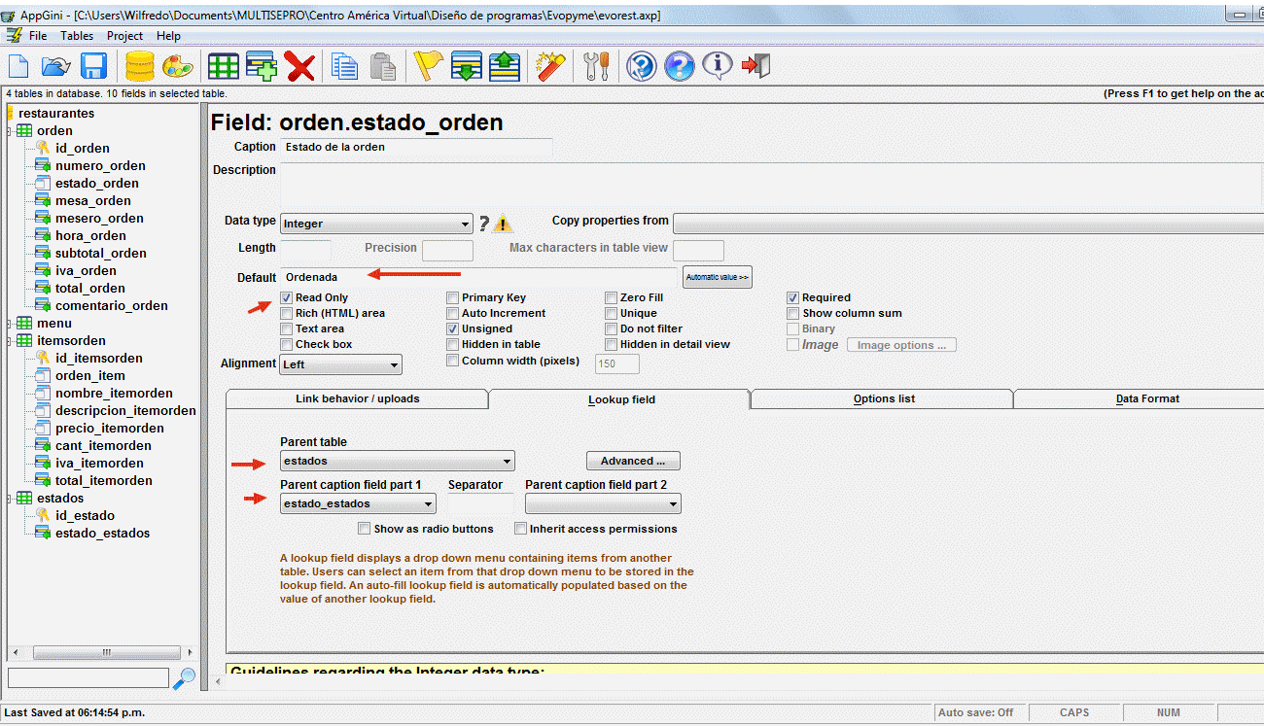Switch to Link behavior / uploads tab
Viewport: 1264px width, 726px height.
[x=357, y=398]
